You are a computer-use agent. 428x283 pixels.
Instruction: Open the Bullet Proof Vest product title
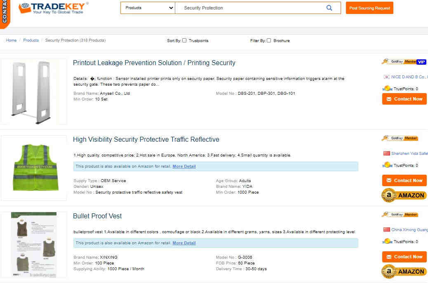click(x=97, y=216)
